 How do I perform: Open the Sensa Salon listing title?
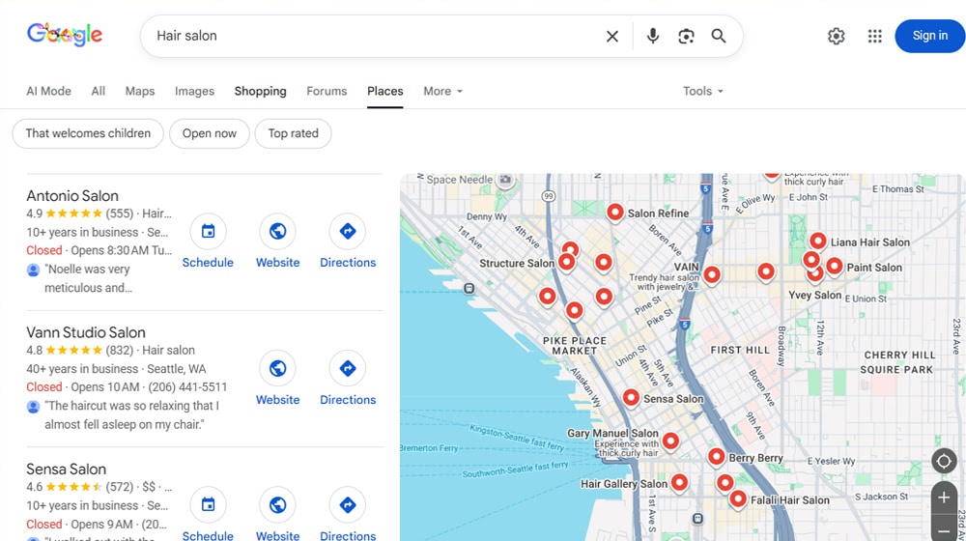(66, 470)
